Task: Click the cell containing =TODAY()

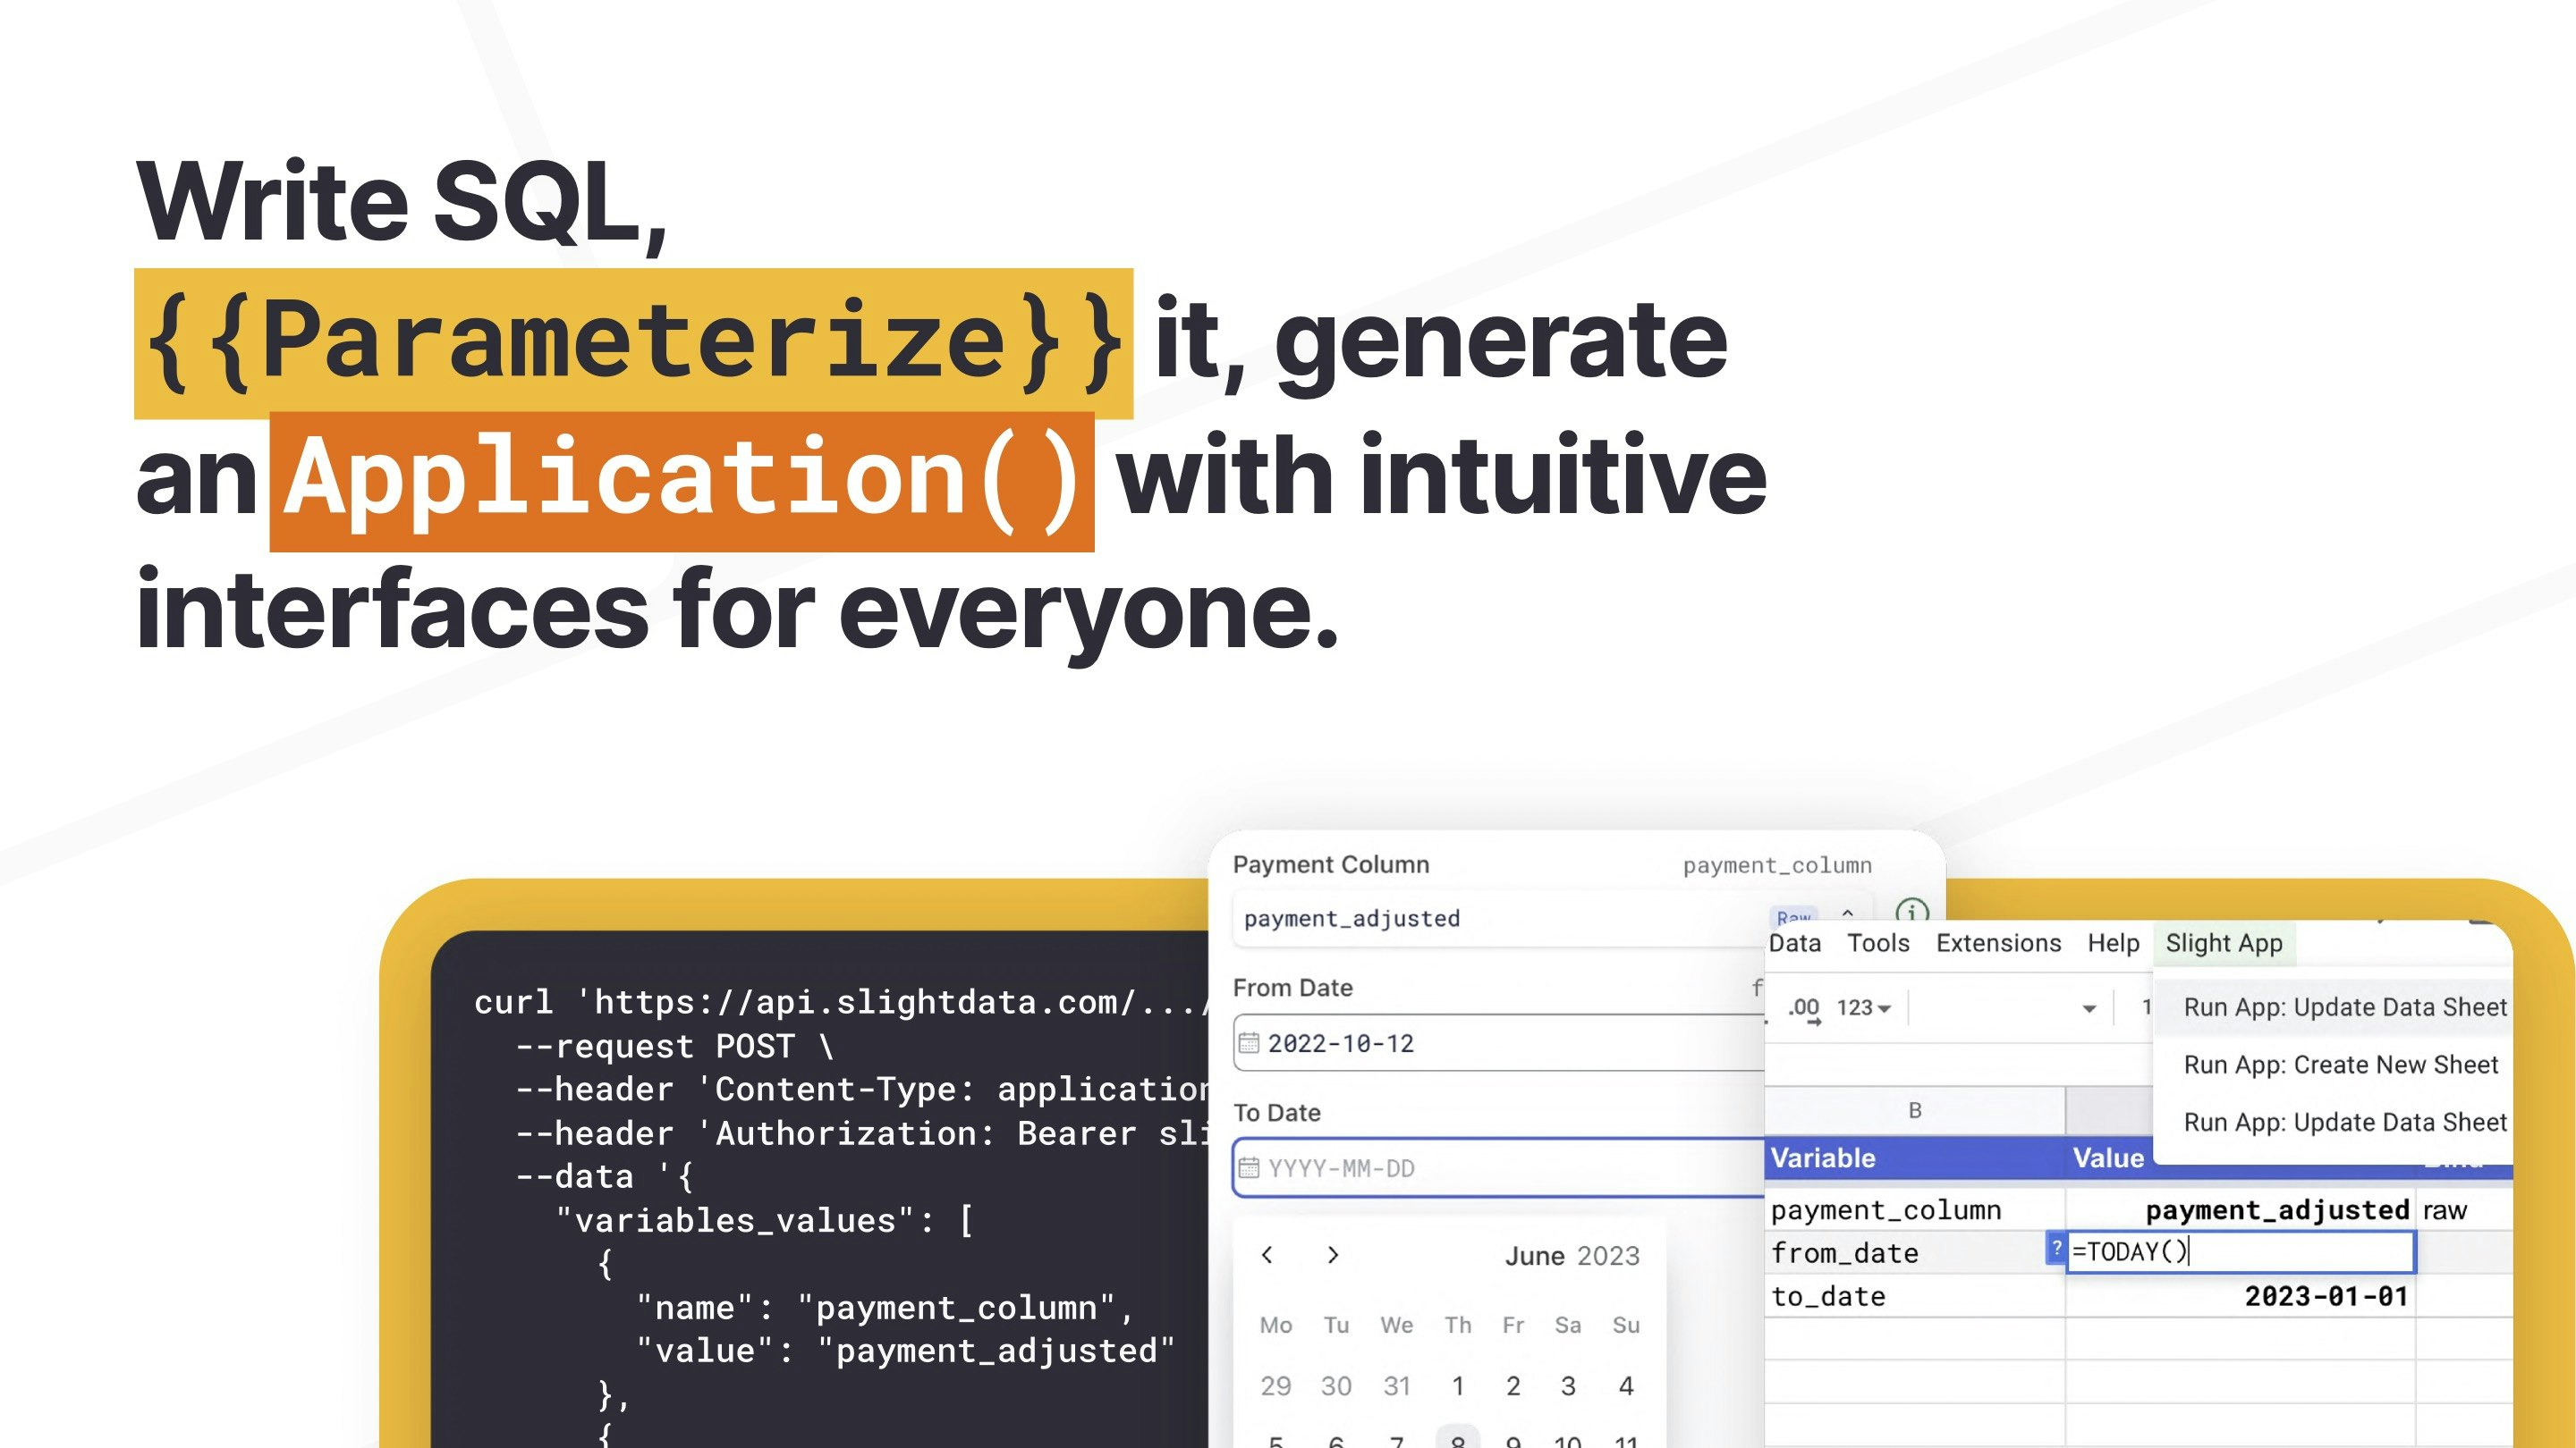Action: point(2240,1252)
